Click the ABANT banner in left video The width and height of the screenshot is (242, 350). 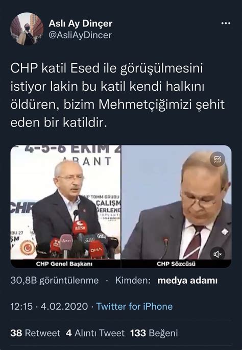(87, 161)
